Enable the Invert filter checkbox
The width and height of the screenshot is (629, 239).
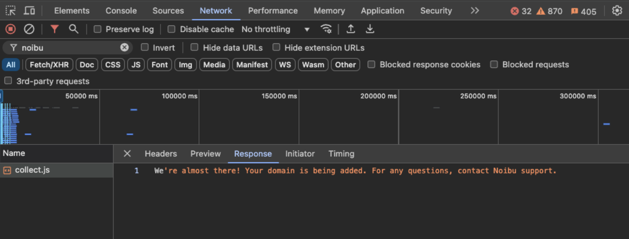tap(145, 47)
